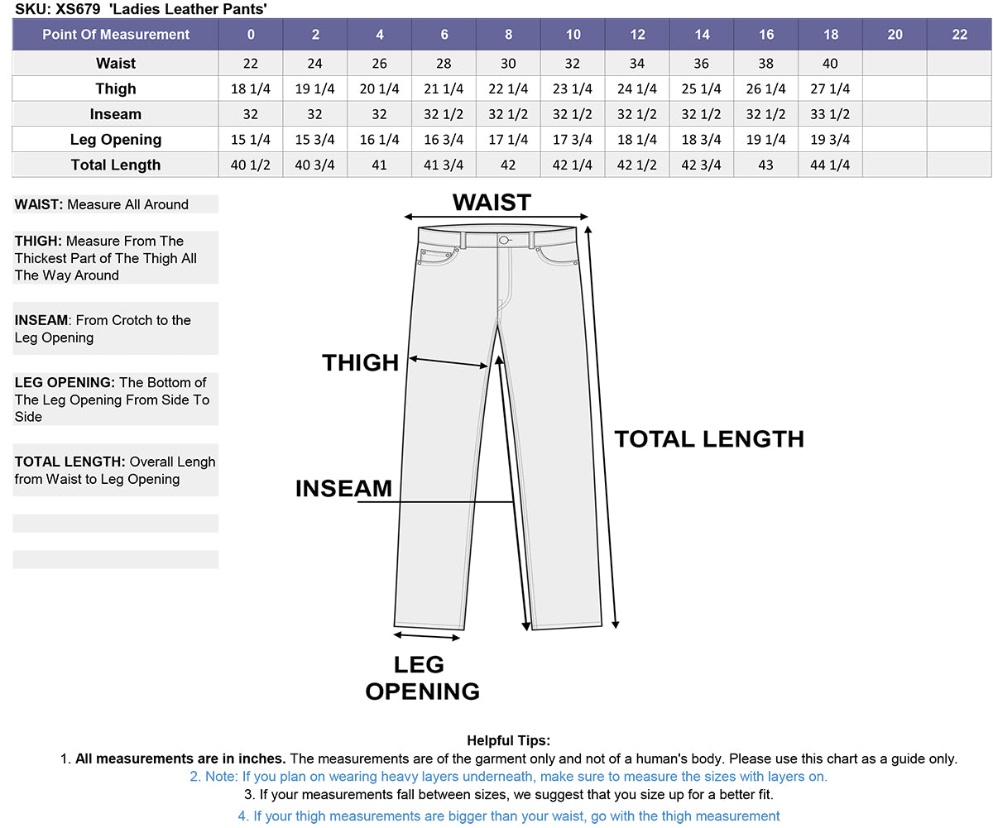Select size 12 column header

(638, 35)
